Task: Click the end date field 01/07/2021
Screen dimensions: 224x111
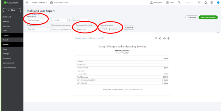Action: tap(80, 20)
